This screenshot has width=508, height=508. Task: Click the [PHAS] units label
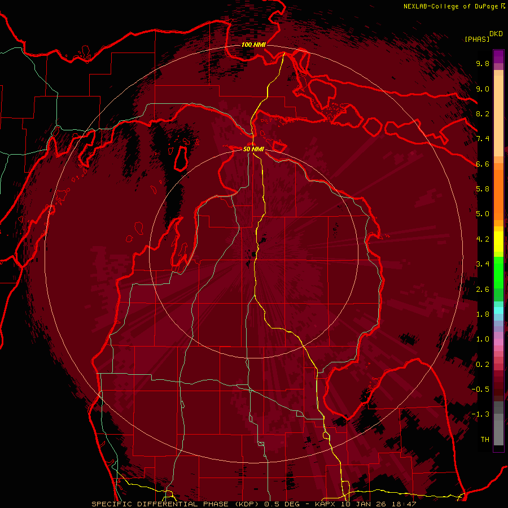click(477, 39)
